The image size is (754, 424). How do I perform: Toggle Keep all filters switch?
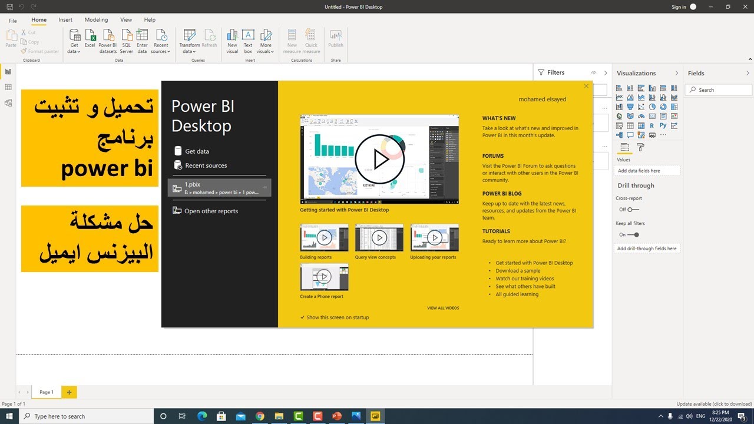tap(633, 234)
